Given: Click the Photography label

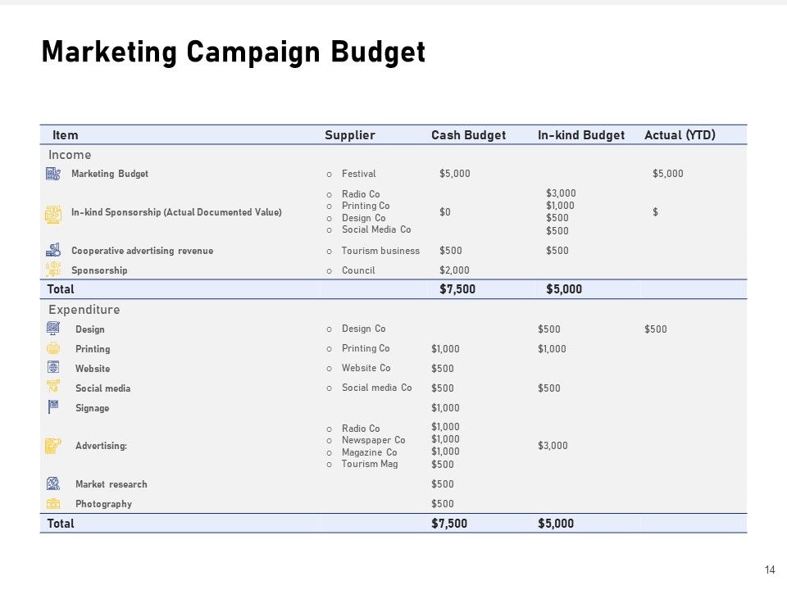Looking at the screenshot, I should (x=104, y=504).
